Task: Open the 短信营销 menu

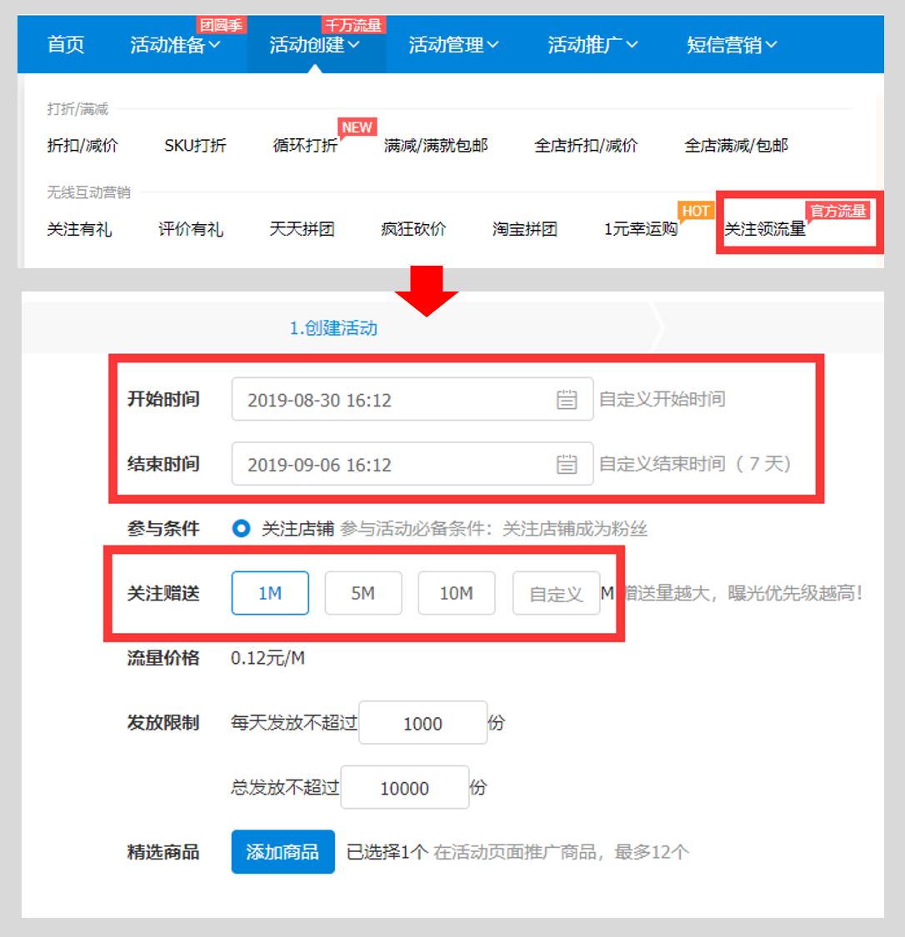Action: (732, 45)
